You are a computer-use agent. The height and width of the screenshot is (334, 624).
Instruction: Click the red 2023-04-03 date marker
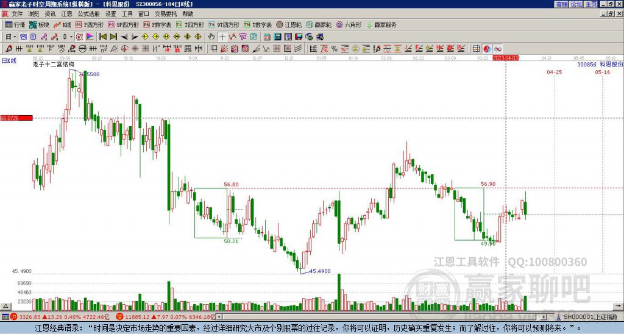click(505, 58)
